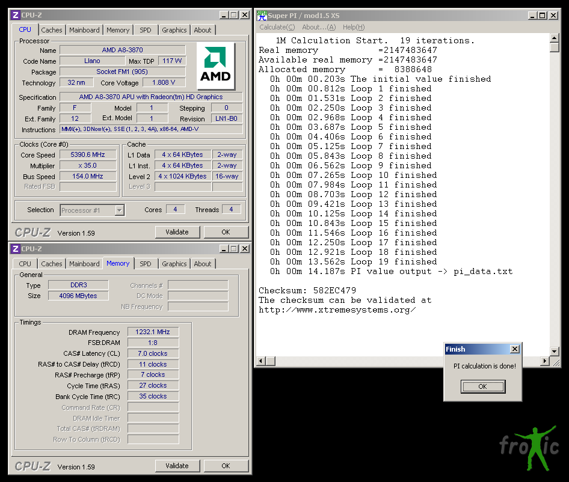Click the DRAM Frequency value 1232.1 MHz

pos(153,332)
